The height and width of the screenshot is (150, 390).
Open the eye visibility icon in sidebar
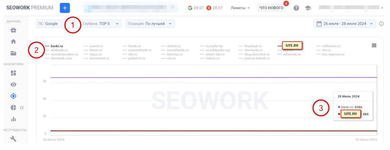[14, 85]
